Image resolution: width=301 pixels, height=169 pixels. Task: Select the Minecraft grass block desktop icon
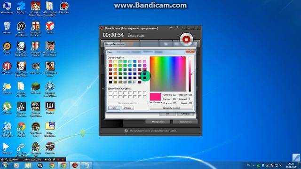(x=36, y=88)
